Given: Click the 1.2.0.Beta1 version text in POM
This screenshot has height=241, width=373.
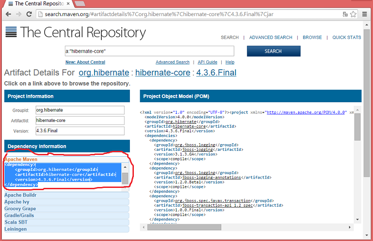Looking at the screenshot, I should click(x=188, y=182).
